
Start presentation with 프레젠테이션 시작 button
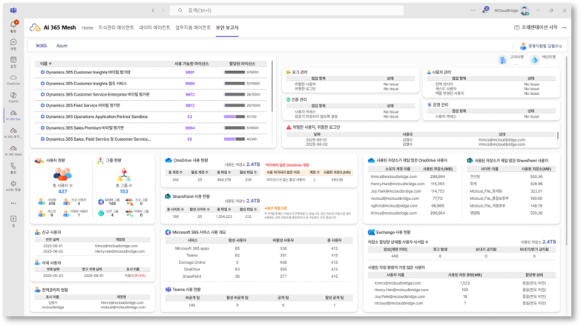click(536, 27)
